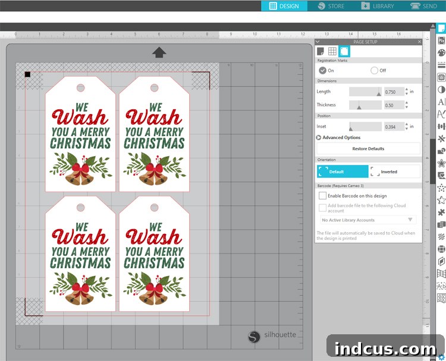Open the Shear skewed pages icon

(x=441, y=261)
